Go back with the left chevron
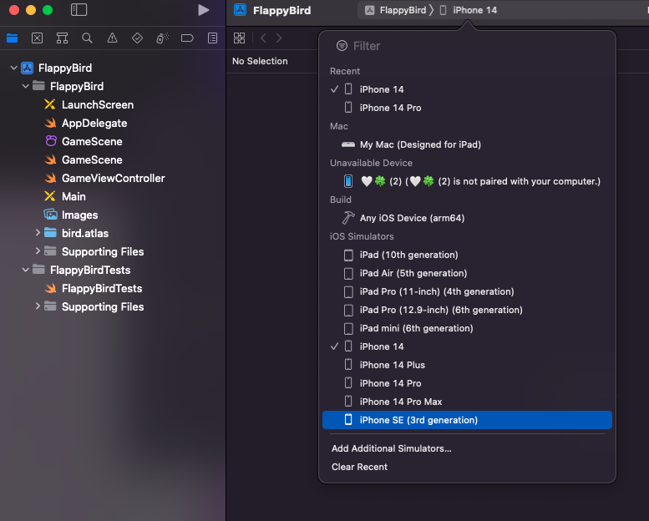The width and height of the screenshot is (649, 521). [x=263, y=38]
